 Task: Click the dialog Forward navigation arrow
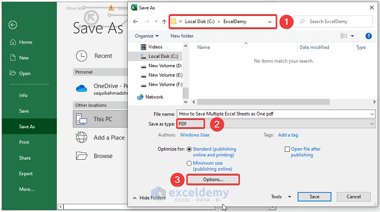point(147,21)
